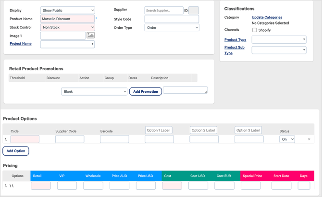Click the row 1 value field under Option 3 Label
This screenshot has height=197, width=322.
[x=249, y=139]
